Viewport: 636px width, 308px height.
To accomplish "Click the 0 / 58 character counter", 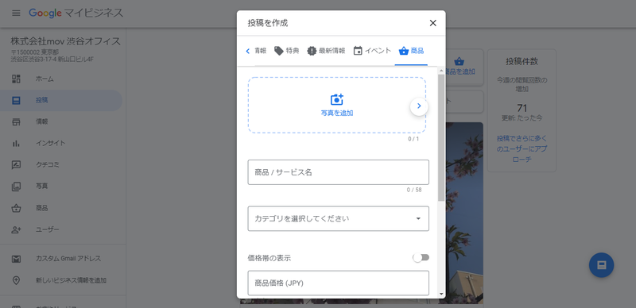I will (414, 190).
